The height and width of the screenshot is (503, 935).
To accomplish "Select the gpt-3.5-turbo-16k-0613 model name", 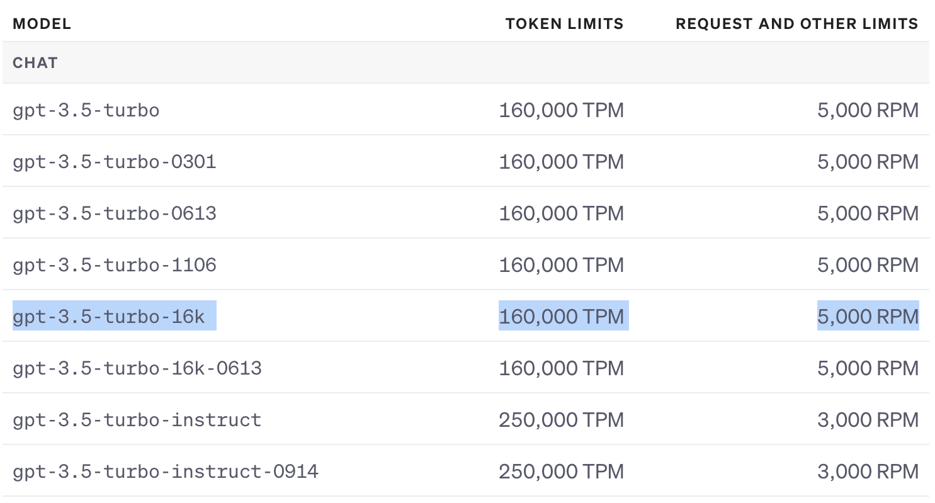I will pyautogui.click(x=137, y=368).
